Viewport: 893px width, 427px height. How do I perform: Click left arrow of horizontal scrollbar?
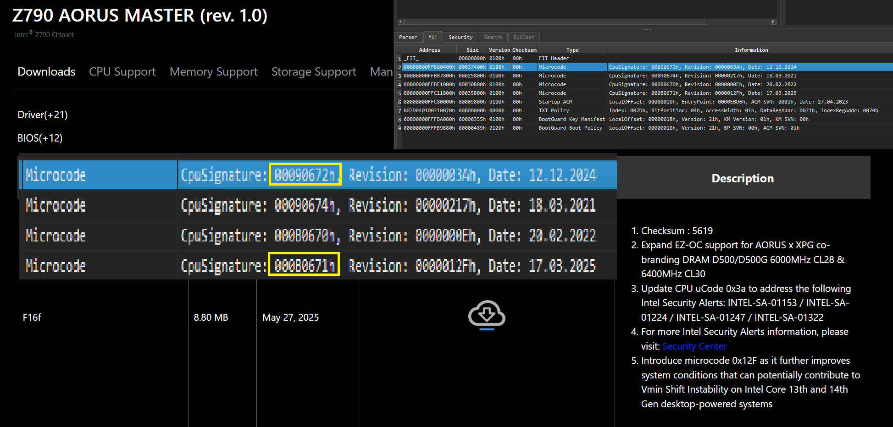point(400,22)
